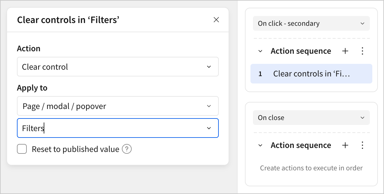Click the Action sequence heading under On close

pos(301,145)
